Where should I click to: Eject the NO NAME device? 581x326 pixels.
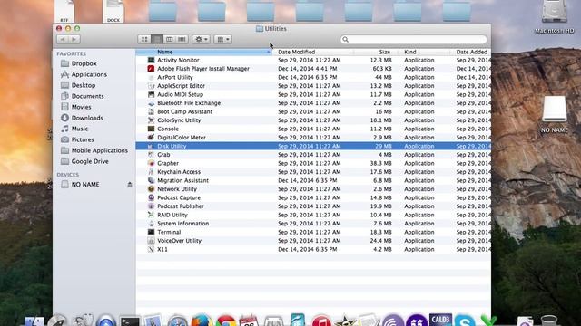[x=130, y=184]
